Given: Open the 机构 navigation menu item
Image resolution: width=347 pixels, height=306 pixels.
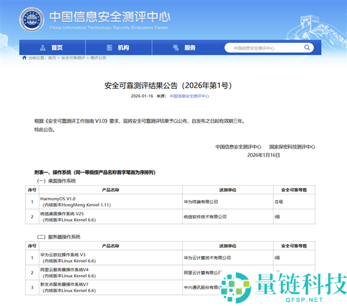Looking at the screenshot, I should (123, 48).
